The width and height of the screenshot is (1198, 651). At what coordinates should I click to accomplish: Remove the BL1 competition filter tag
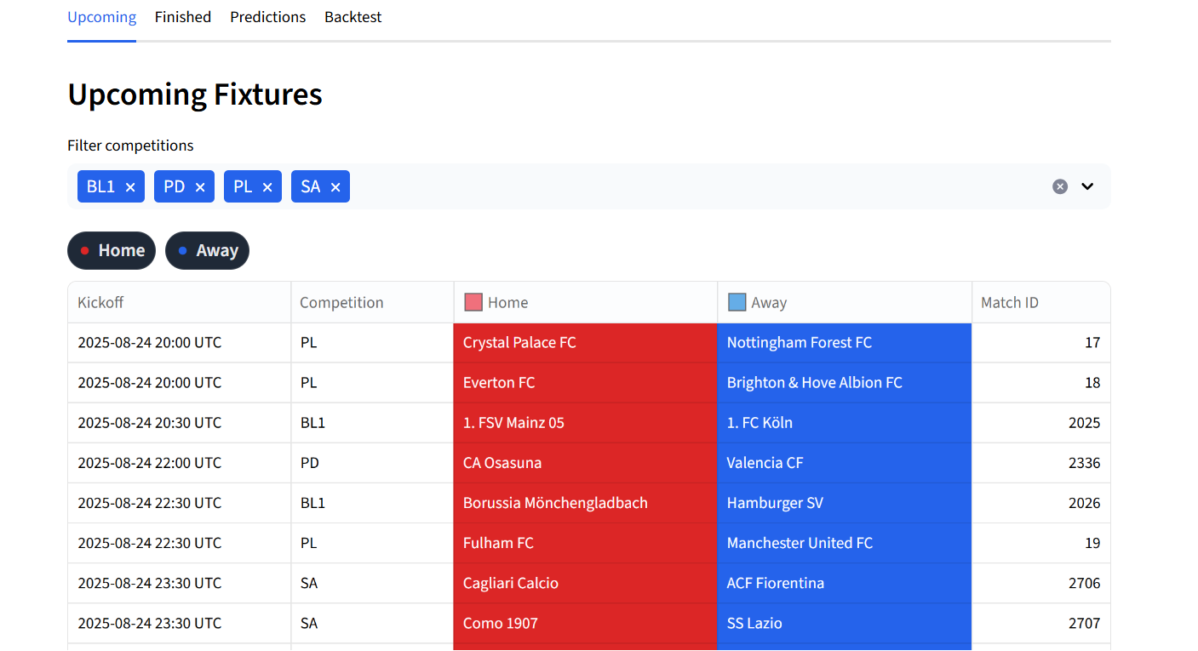click(x=130, y=187)
